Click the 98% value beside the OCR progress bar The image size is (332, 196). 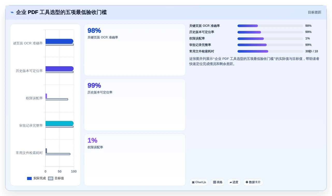308,26
